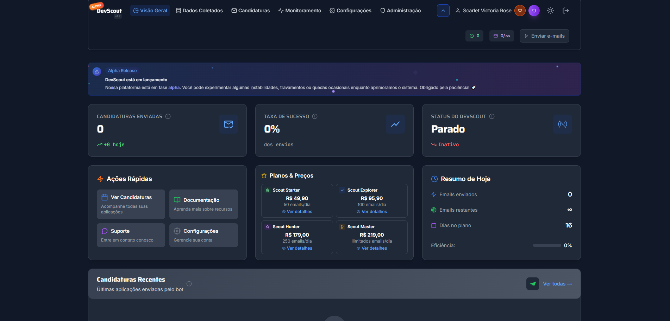Viewport: 670px width, 321px height.
Task: Click the Parado status text
Action: coord(448,129)
